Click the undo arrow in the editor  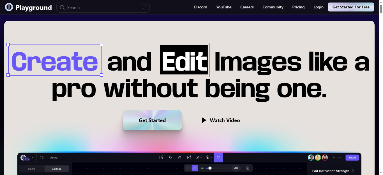click(334, 158)
